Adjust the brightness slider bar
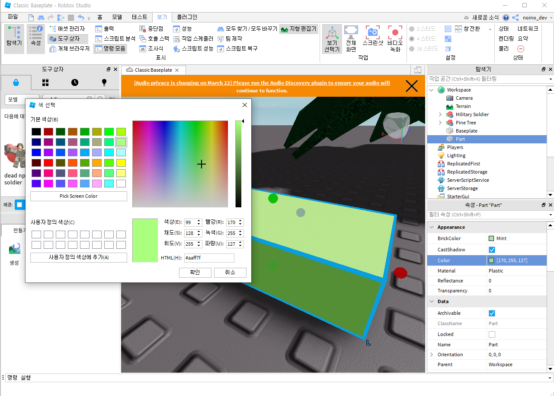 pyautogui.click(x=238, y=164)
